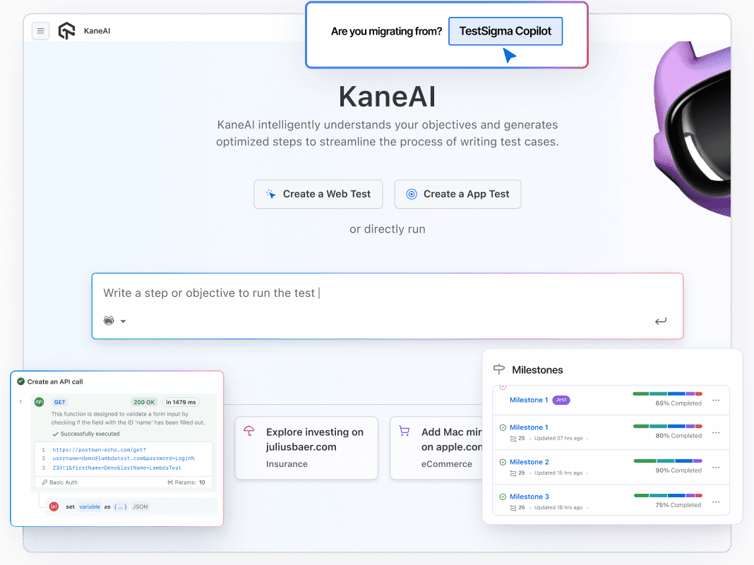
Task: Click the eCommerce shopping cart icon
Action: click(x=404, y=431)
